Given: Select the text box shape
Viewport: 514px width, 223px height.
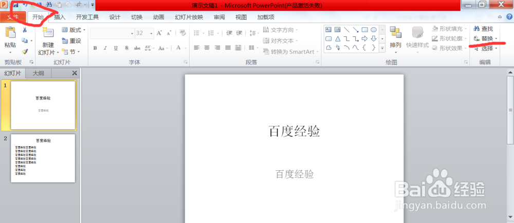Looking at the screenshot, I should pos(328,30).
